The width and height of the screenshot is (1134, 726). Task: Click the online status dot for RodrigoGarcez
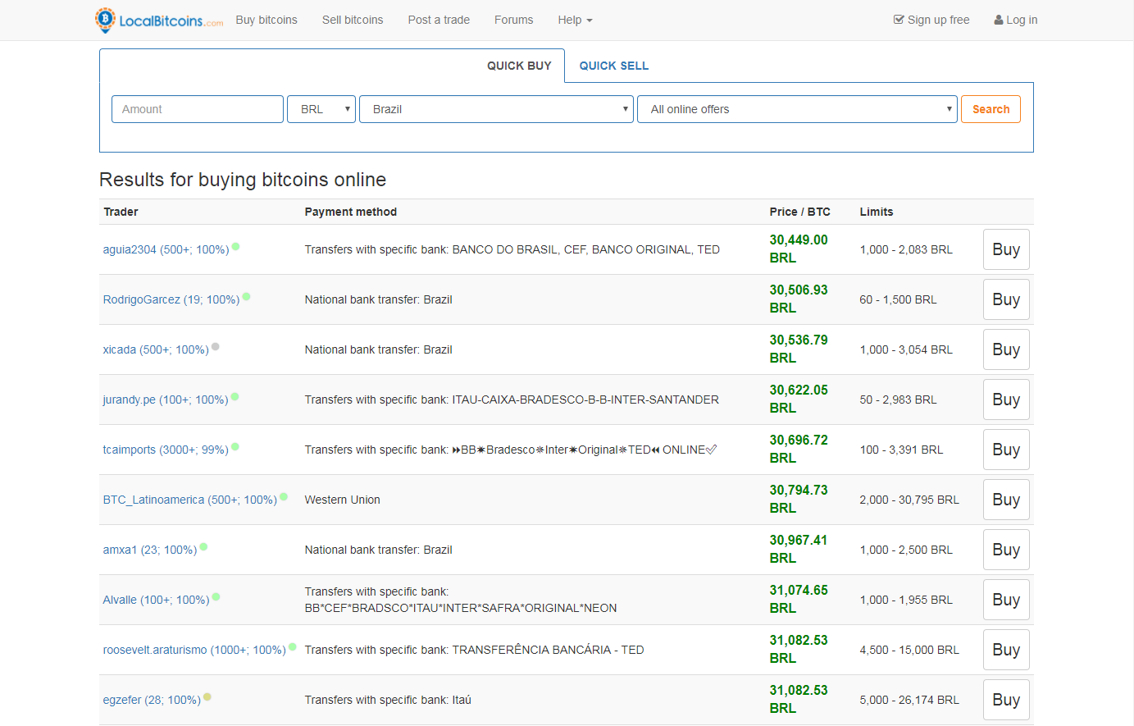[x=247, y=296]
